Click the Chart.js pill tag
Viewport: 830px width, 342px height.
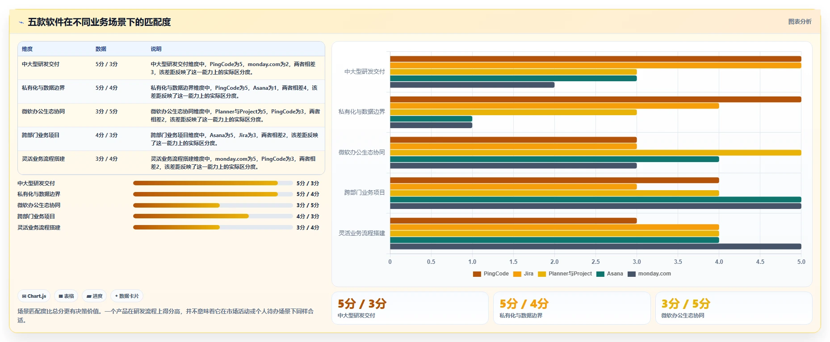pyautogui.click(x=34, y=296)
